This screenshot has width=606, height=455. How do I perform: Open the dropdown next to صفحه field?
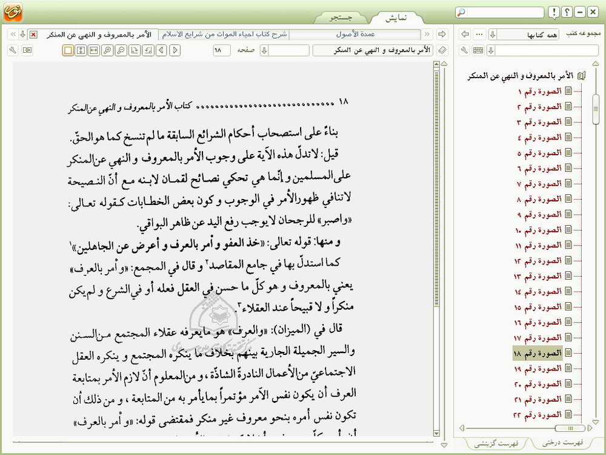pos(264,50)
